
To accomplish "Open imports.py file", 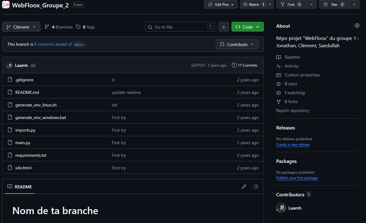I will click(25, 130).
